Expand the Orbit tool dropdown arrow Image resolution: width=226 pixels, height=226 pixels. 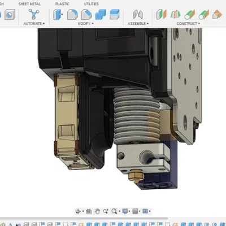click(83, 211)
